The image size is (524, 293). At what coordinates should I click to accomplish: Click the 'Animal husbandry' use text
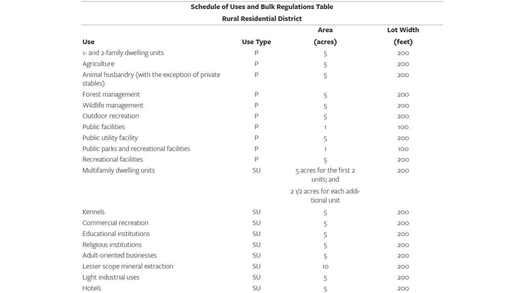(x=151, y=75)
